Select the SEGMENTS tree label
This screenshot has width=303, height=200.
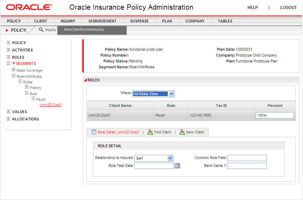click(26, 63)
